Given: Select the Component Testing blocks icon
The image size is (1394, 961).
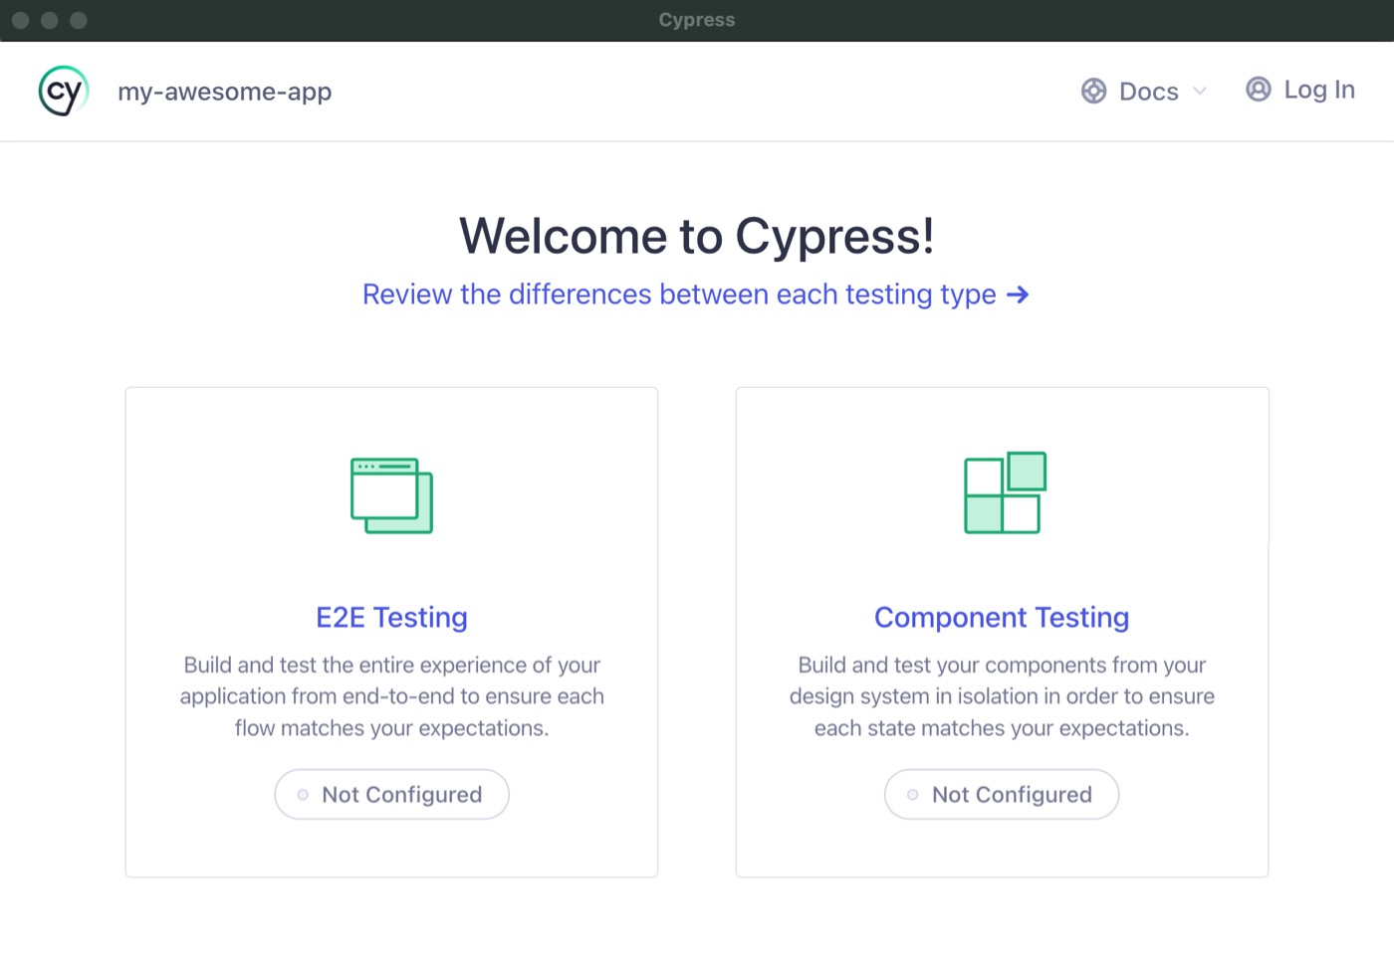Looking at the screenshot, I should 1004,492.
